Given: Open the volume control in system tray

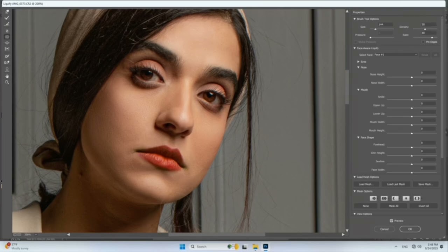Looking at the screenshot, I should point(419,246).
